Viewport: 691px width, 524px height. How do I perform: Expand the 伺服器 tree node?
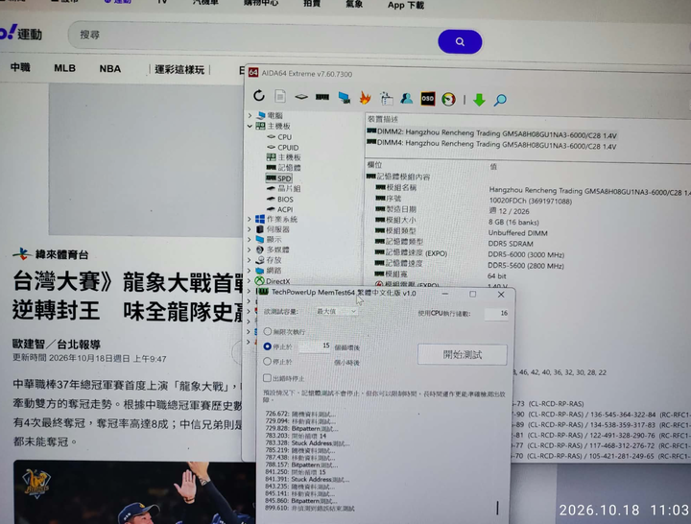[250, 229]
